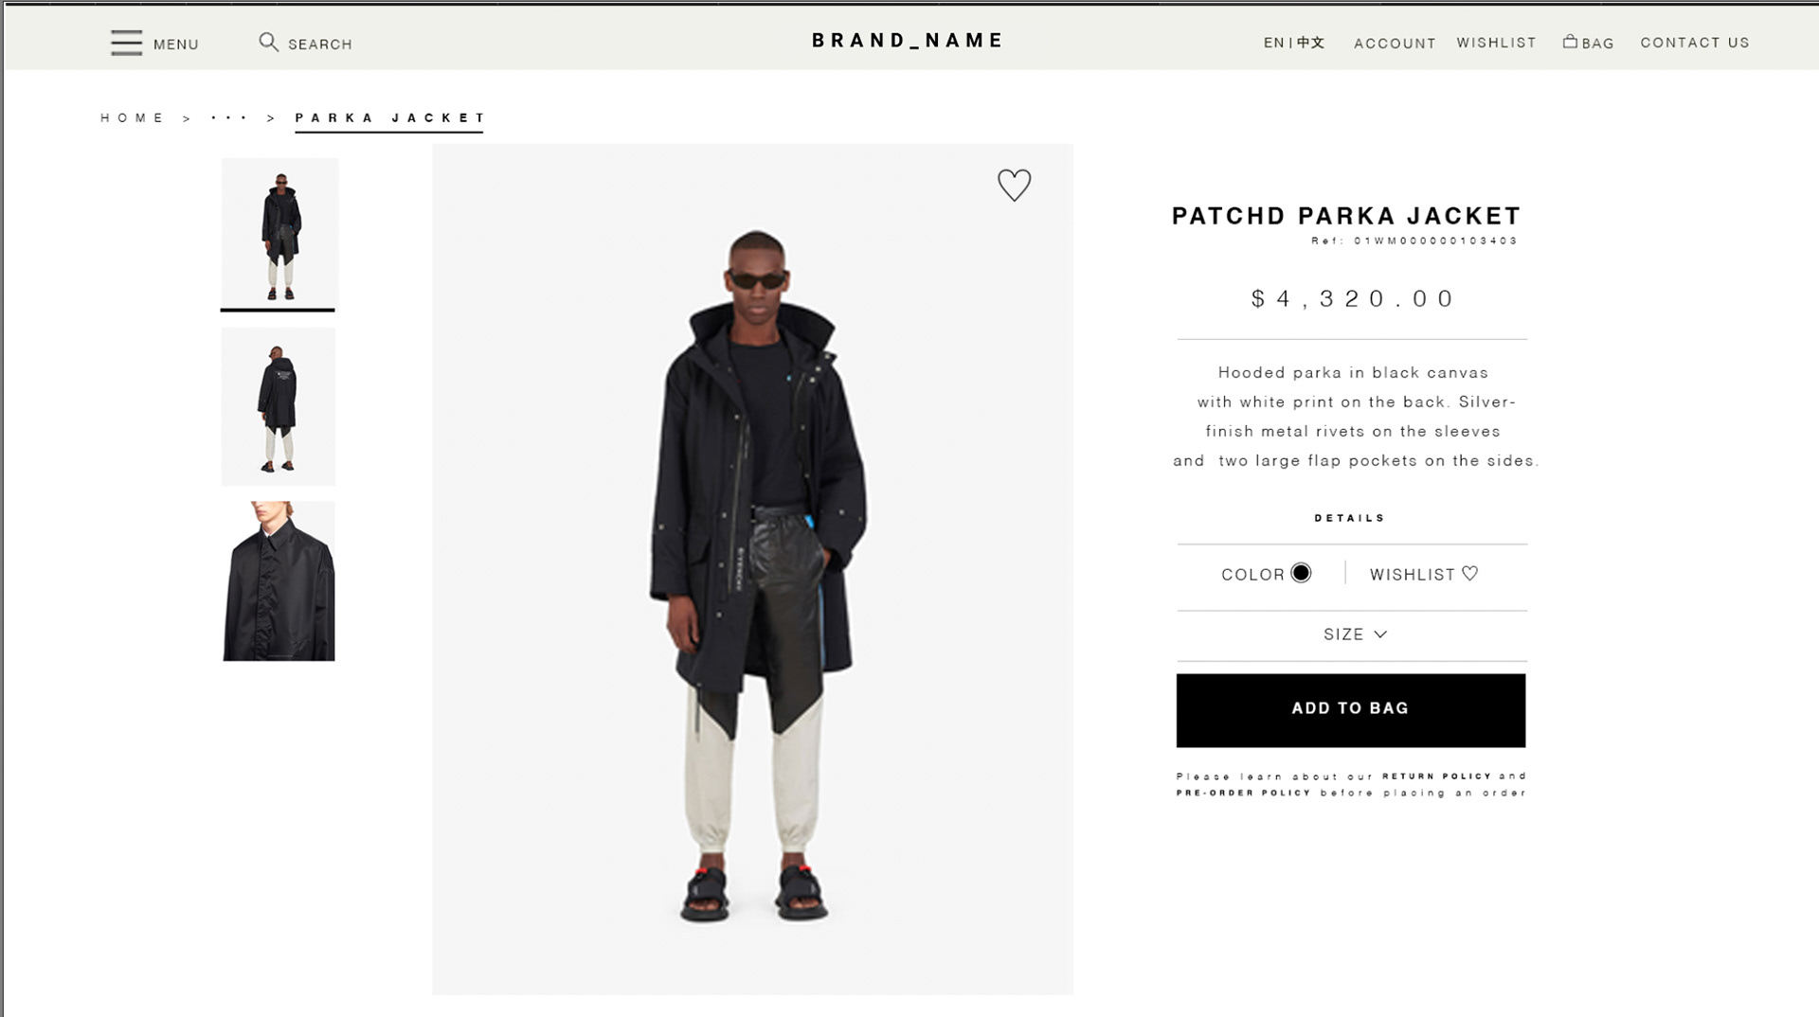Select the close-up jacket thumbnail

[x=278, y=580]
